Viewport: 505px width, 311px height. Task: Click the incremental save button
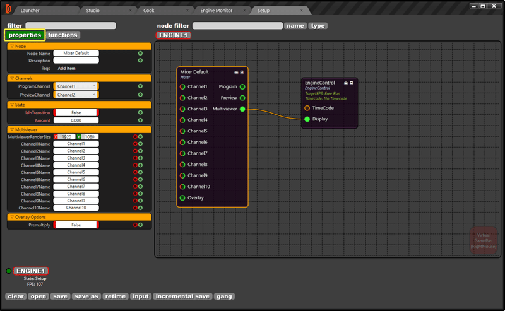coord(182,296)
